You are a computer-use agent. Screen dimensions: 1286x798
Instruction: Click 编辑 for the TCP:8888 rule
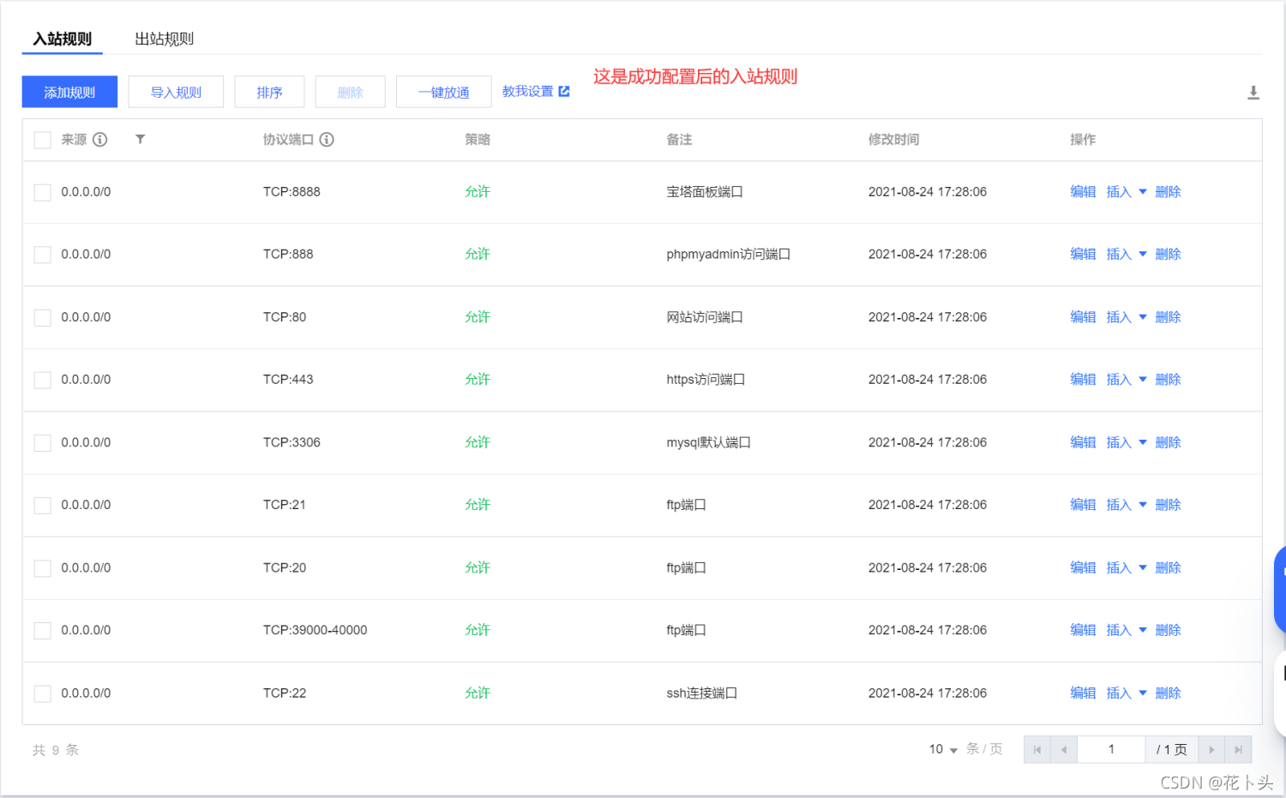tap(1083, 192)
